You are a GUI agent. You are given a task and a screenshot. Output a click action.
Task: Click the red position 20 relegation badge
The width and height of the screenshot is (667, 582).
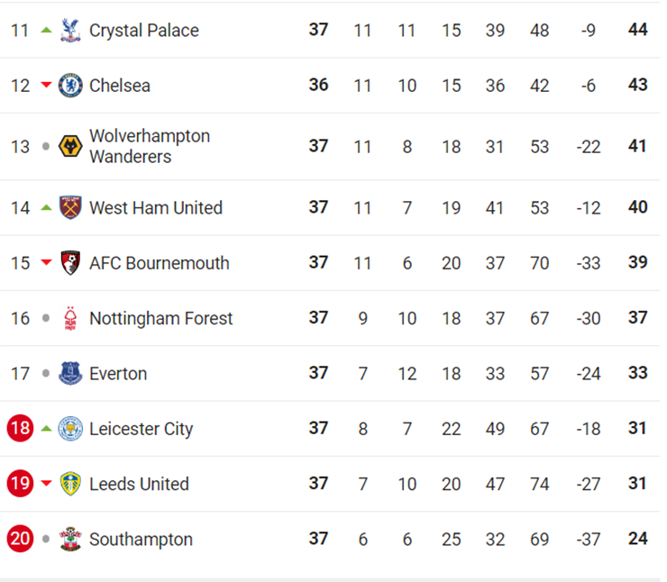[x=20, y=540]
